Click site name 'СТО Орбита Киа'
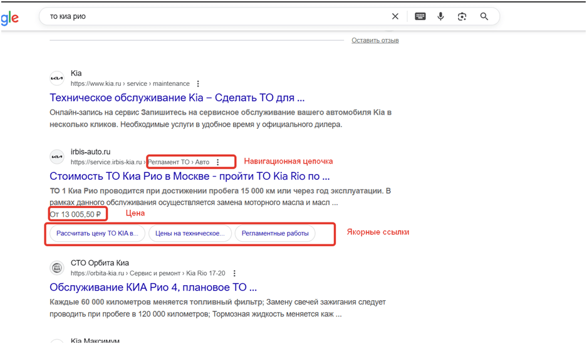This screenshot has height=344, width=587. 100,263
